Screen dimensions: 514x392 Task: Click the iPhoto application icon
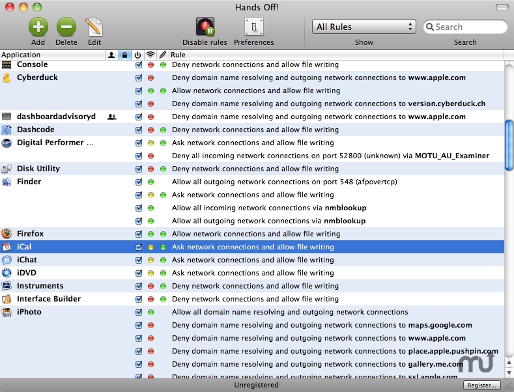pyautogui.click(x=7, y=312)
